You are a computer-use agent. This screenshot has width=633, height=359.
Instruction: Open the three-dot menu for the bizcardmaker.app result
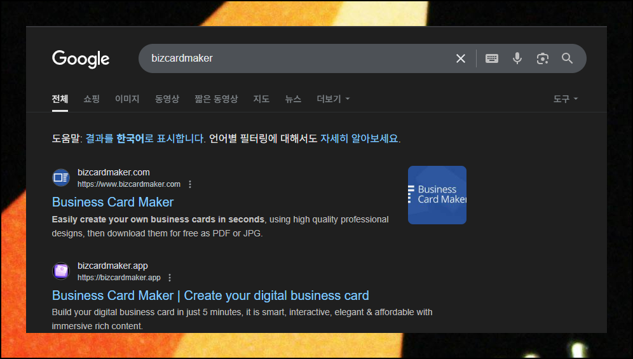point(170,278)
